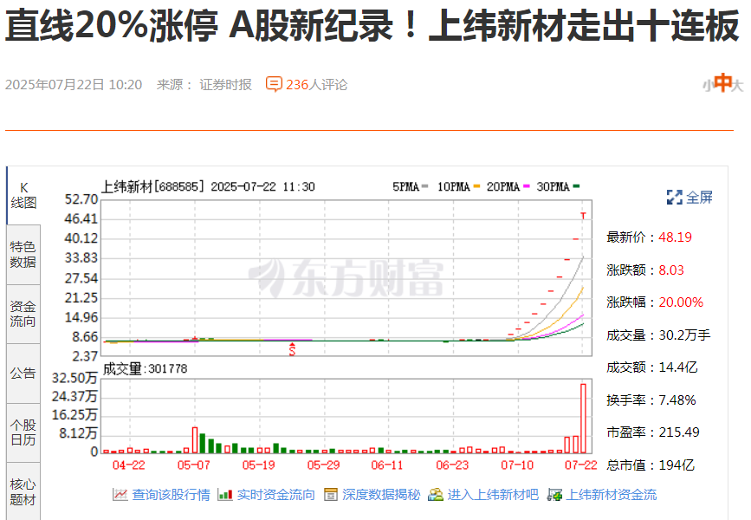Set font size to small 小

(x=708, y=87)
